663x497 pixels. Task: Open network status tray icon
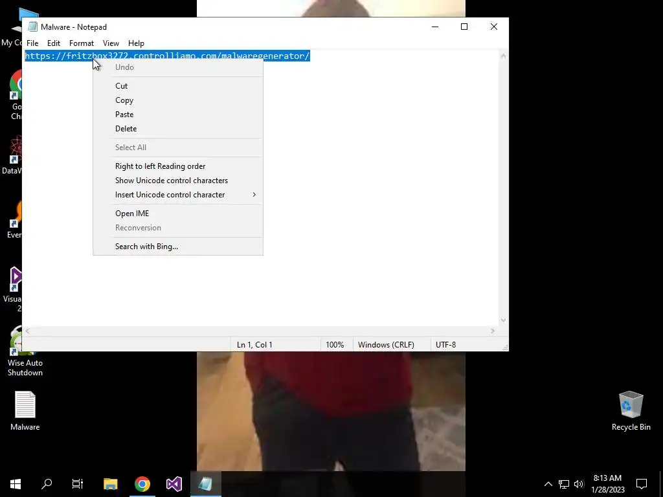click(x=564, y=484)
